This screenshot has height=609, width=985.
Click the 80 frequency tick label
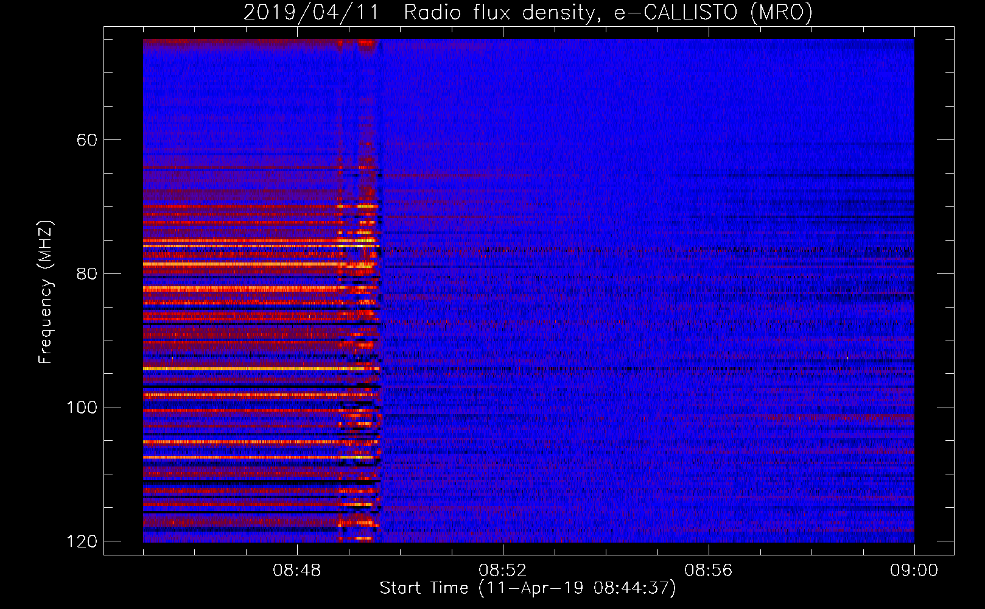[x=87, y=273]
